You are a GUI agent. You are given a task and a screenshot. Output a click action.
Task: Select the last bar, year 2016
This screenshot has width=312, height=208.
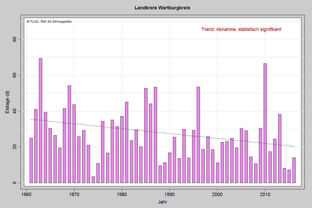[x=294, y=170]
